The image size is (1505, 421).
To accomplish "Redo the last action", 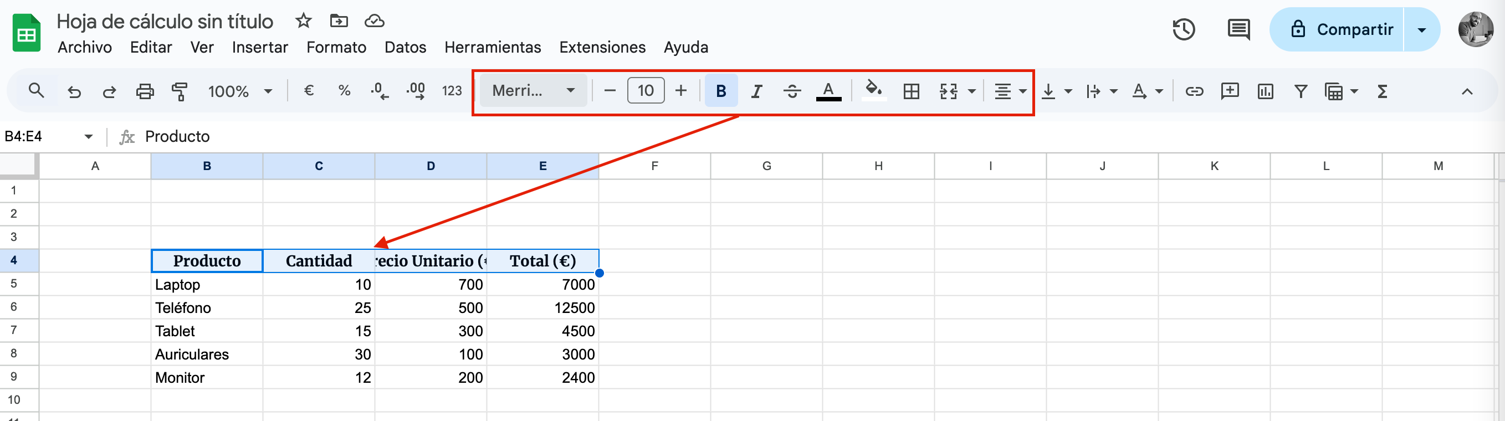I will 109,91.
